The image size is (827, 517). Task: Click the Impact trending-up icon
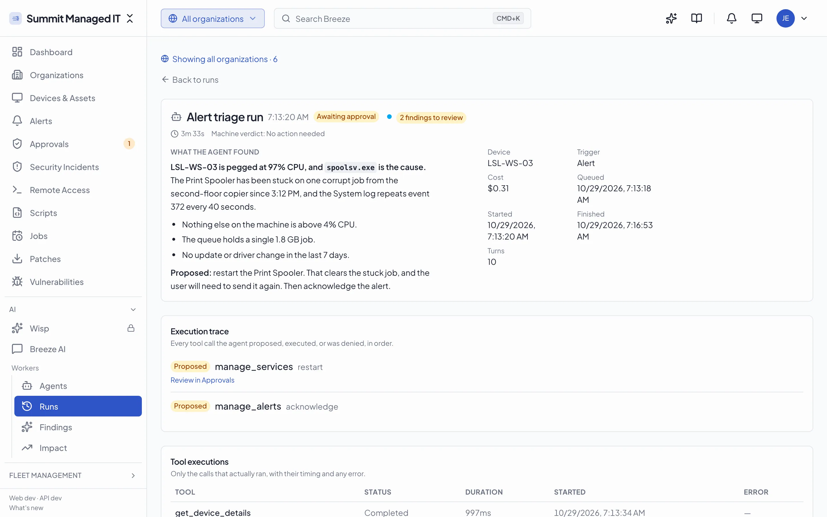(x=27, y=447)
